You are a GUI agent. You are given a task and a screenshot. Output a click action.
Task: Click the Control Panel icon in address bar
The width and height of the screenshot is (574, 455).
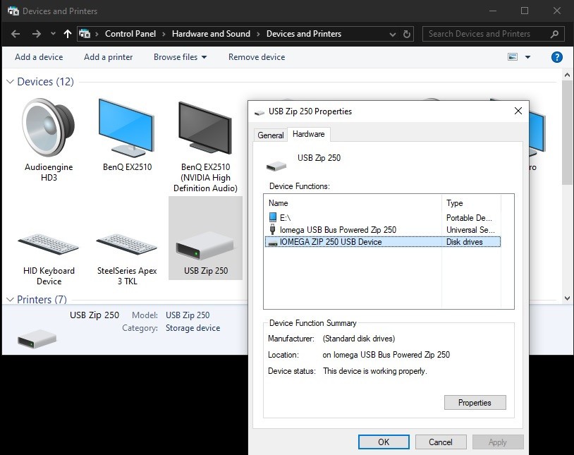85,34
